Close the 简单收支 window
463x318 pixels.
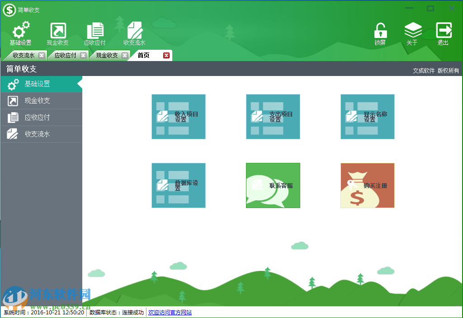[452, 8]
